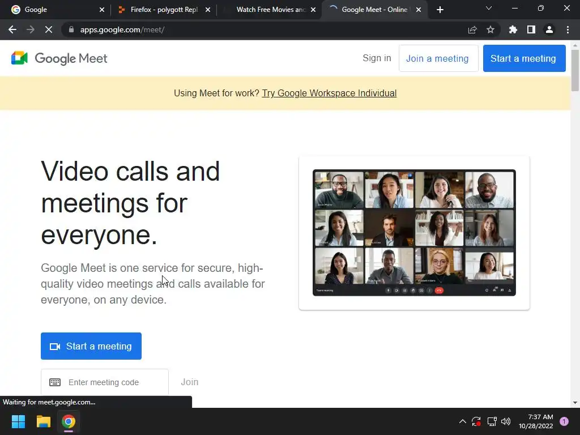The image size is (580, 435).
Task: Open the clock showing 7:37 AM
Action: [x=536, y=421]
